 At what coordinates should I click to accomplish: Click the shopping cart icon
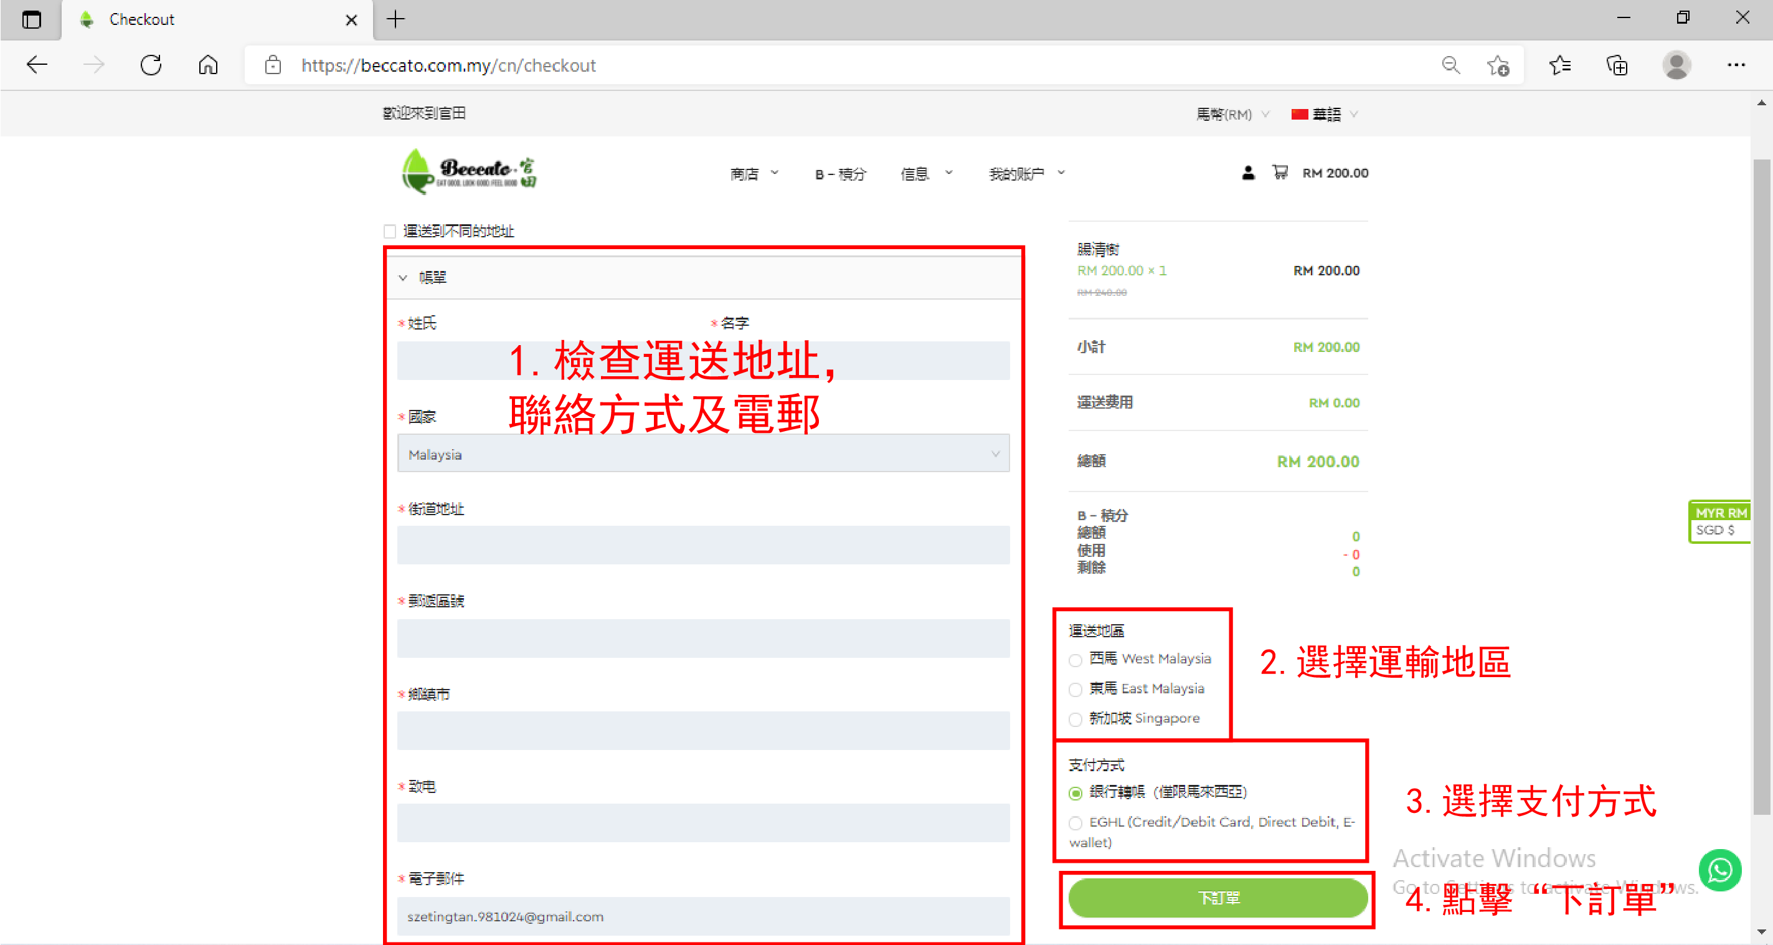[x=1280, y=172]
